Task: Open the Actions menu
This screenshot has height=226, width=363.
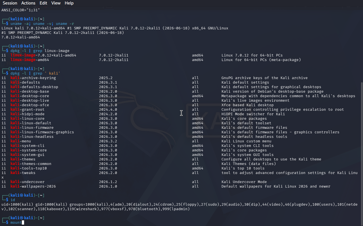Action: [x=28, y=3]
